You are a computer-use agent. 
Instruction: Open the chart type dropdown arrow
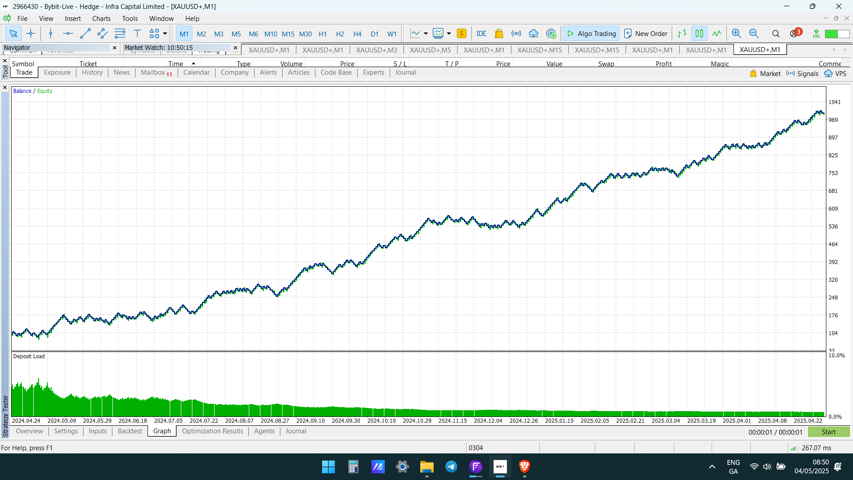click(x=426, y=33)
